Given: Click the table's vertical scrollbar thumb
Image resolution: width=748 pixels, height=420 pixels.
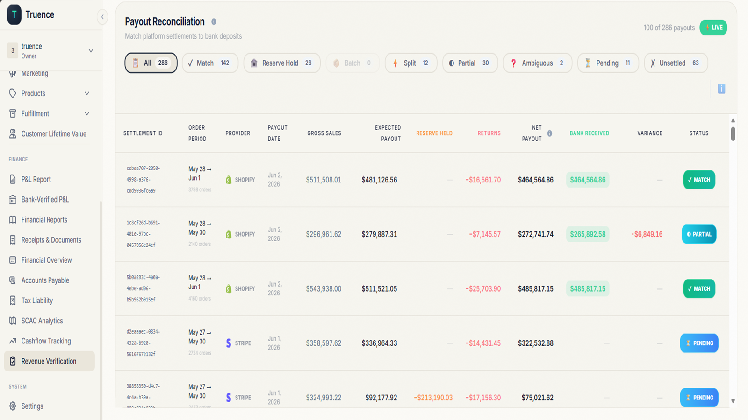Looking at the screenshot, I should [733, 133].
